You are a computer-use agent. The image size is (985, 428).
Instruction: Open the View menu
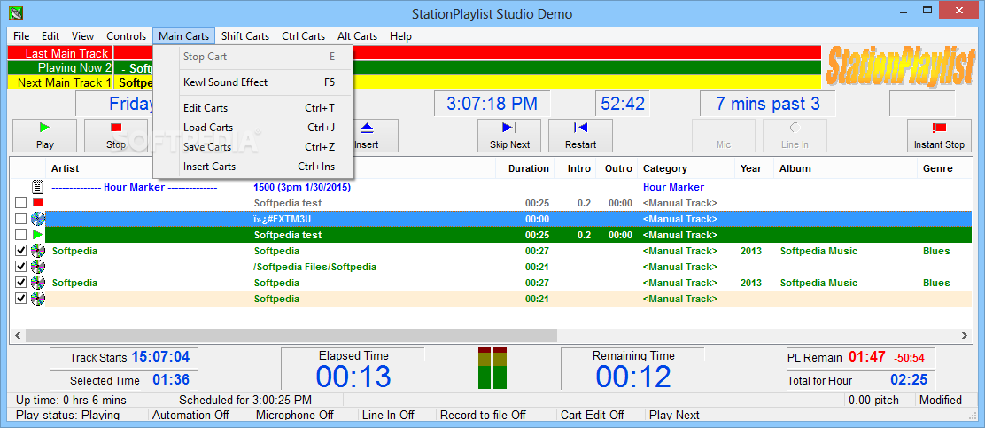coord(83,35)
